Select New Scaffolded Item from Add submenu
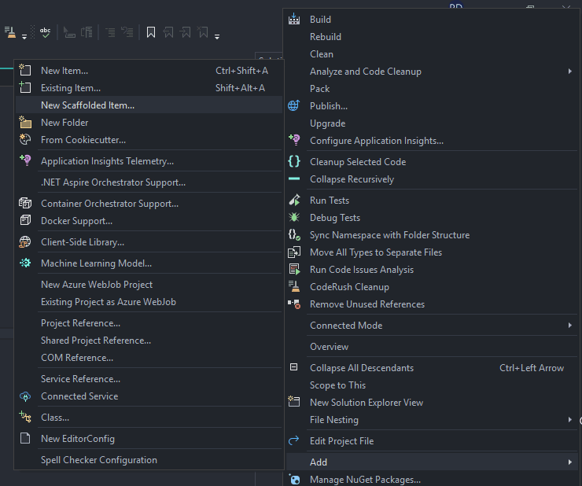This screenshot has height=486, width=582. (x=87, y=105)
